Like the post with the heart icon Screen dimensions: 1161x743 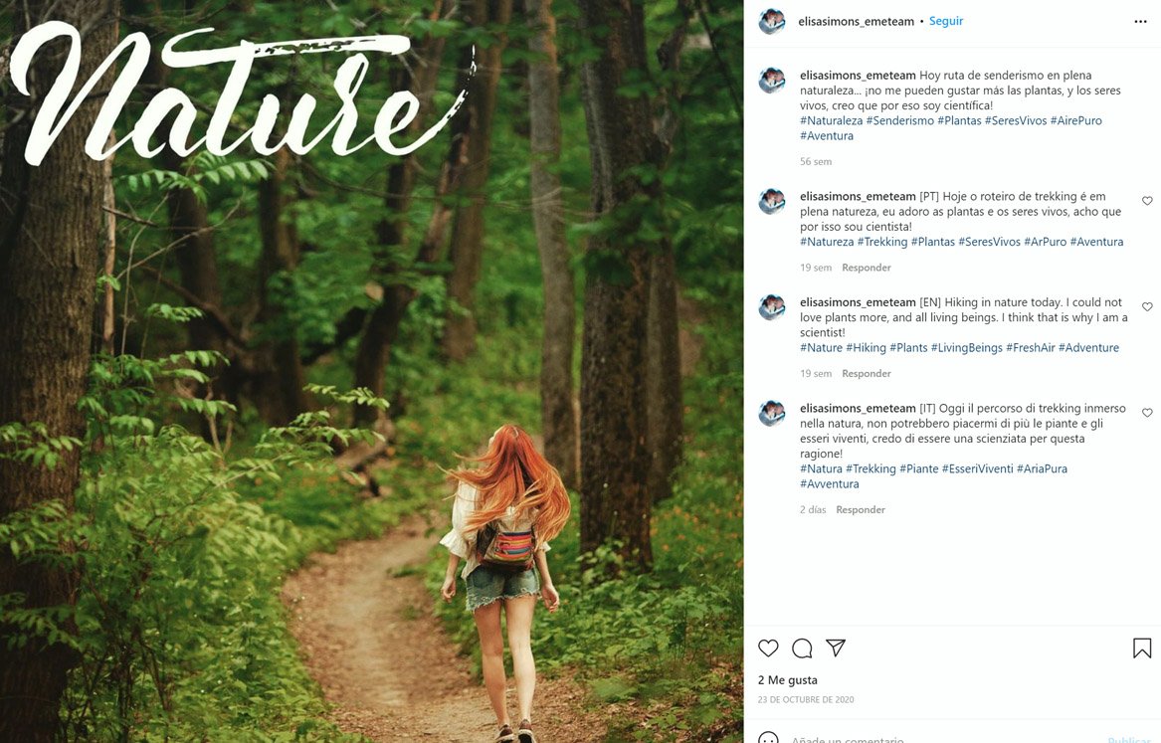pos(768,649)
